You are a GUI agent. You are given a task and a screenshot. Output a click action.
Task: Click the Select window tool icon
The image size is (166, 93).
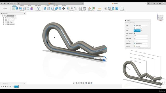click(122, 9)
